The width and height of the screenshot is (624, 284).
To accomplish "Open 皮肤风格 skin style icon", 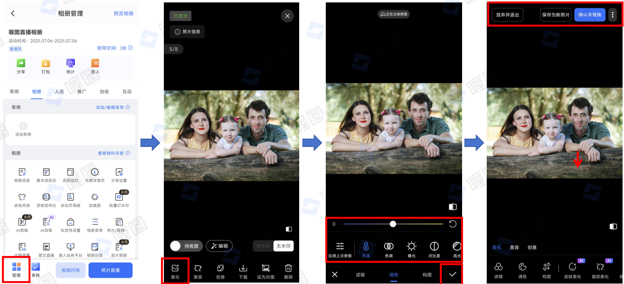I will click(22, 197).
